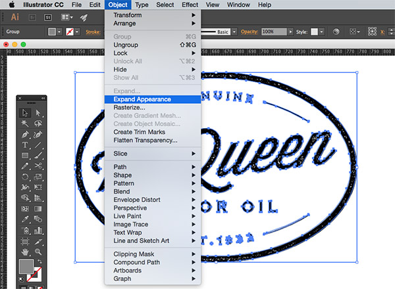395x289 pixels.
Task: Open the Stroke panel link
Action: point(93,32)
